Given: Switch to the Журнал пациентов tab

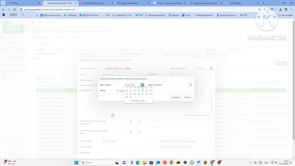Looking at the screenshot, I should click(x=206, y=3).
